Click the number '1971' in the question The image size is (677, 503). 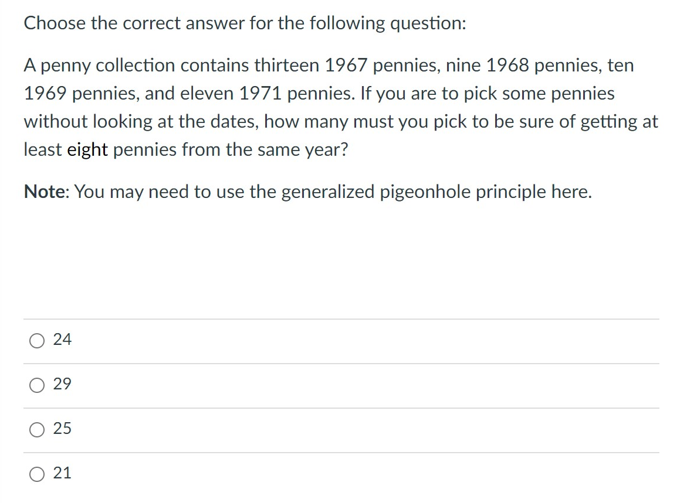[260, 94]
